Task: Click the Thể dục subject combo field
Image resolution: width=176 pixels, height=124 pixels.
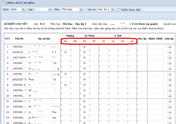Action: pyautogui.click(x=70, y=9)
